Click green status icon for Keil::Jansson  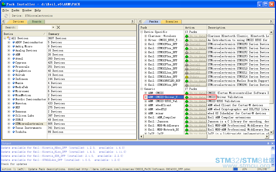coord(187,122)
